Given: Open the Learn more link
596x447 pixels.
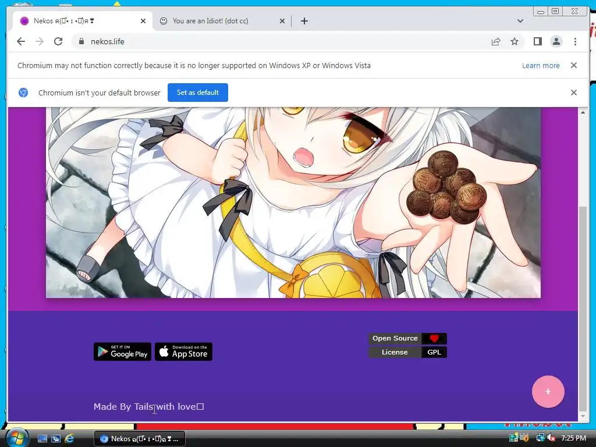Looking at the screenshot, I should 541,65.
